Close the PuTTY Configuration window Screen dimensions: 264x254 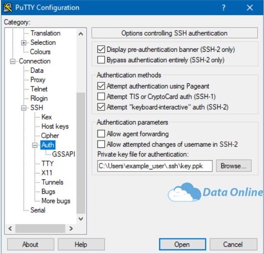tap(250, 8)
